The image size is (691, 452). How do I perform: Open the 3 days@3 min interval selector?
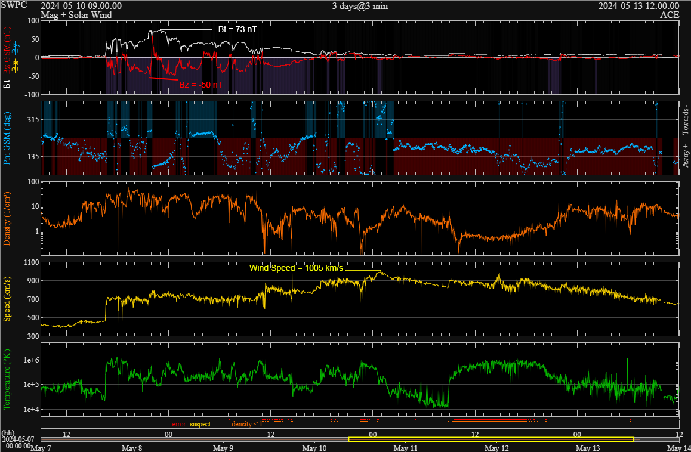[x=359, y=5]
